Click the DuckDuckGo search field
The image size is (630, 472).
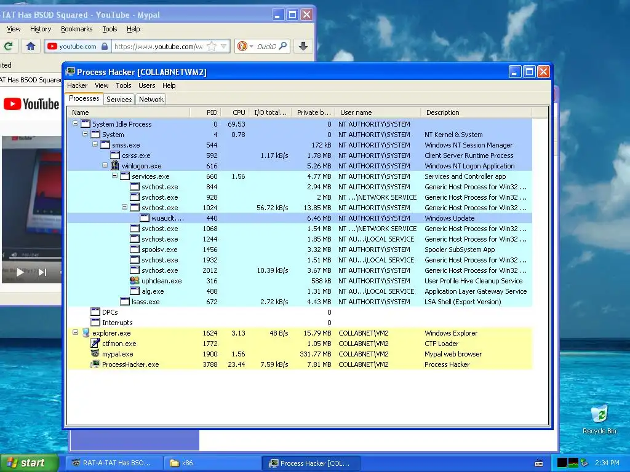coord(266,47)
